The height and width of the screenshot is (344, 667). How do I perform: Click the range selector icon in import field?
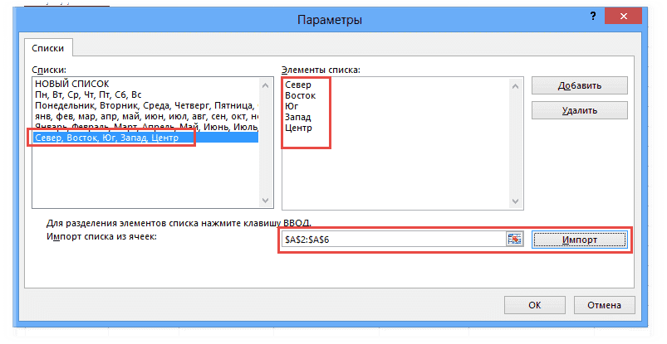(x=514, y=239)
